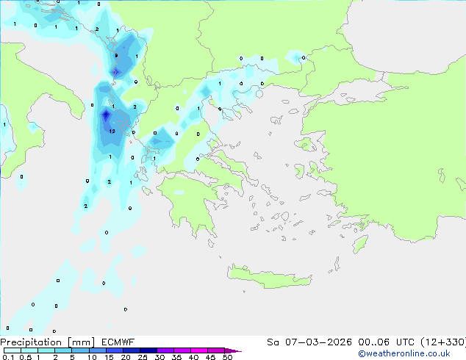Click the 30 legend scale label

coord(159,357)
